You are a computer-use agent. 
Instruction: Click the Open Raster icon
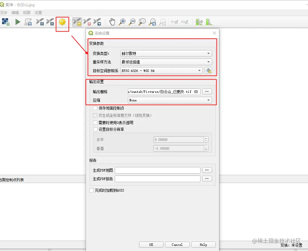click(5, 22)
